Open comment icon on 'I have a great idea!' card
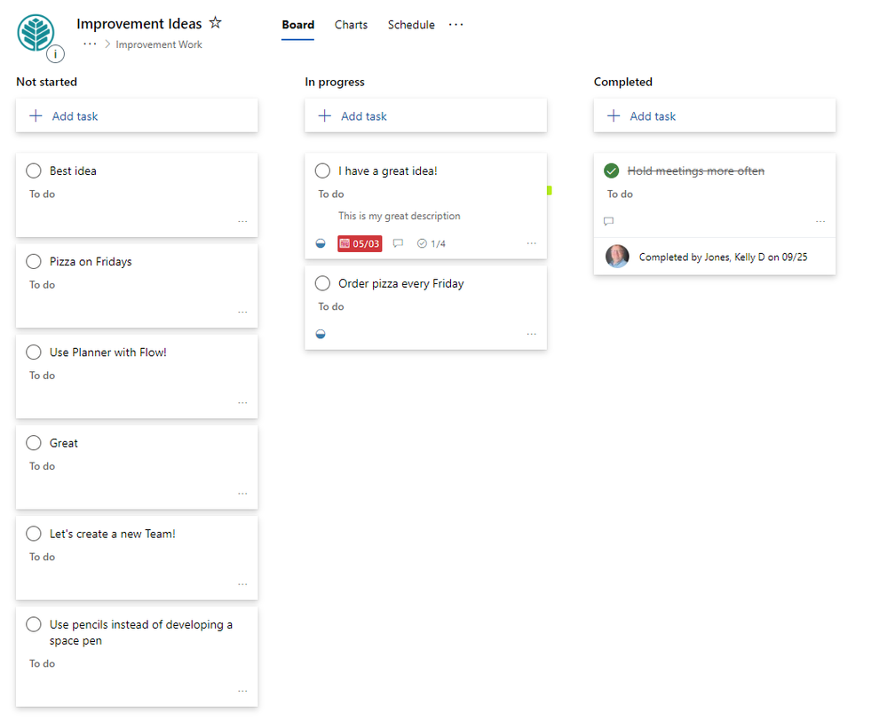Viewport: 887px width, 721px height. 398,243
